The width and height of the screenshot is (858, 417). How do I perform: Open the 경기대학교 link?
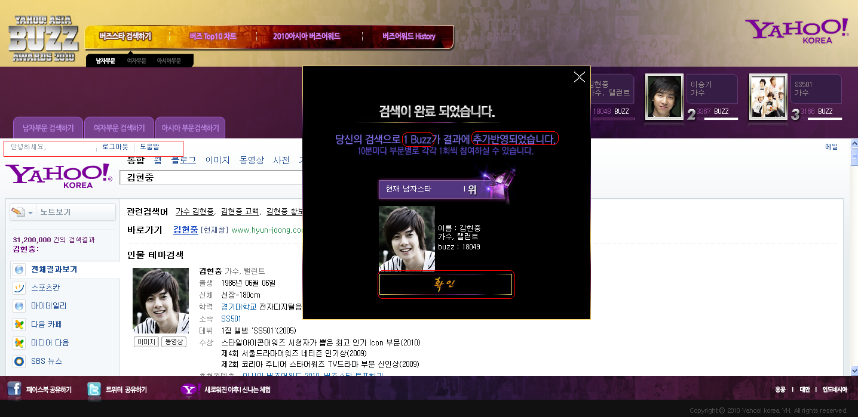point(239,307)
